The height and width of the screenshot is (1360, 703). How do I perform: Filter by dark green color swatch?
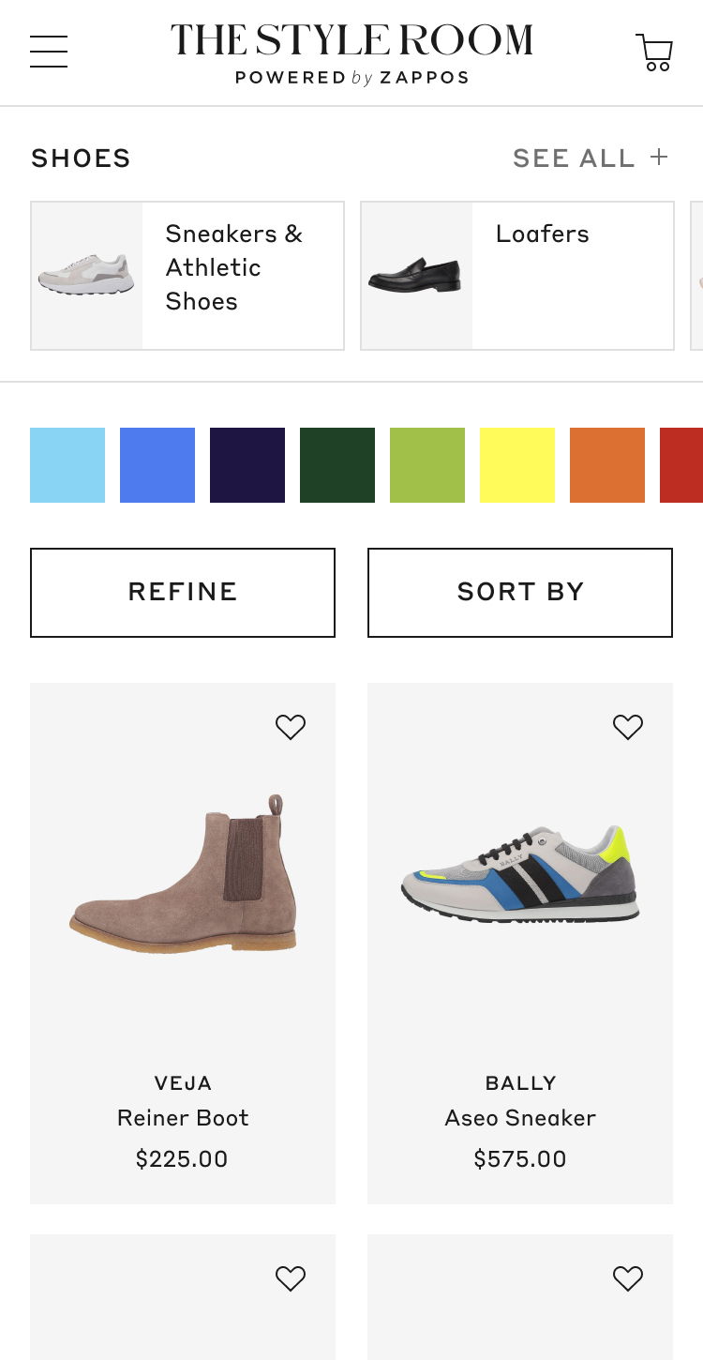[337, 465]
